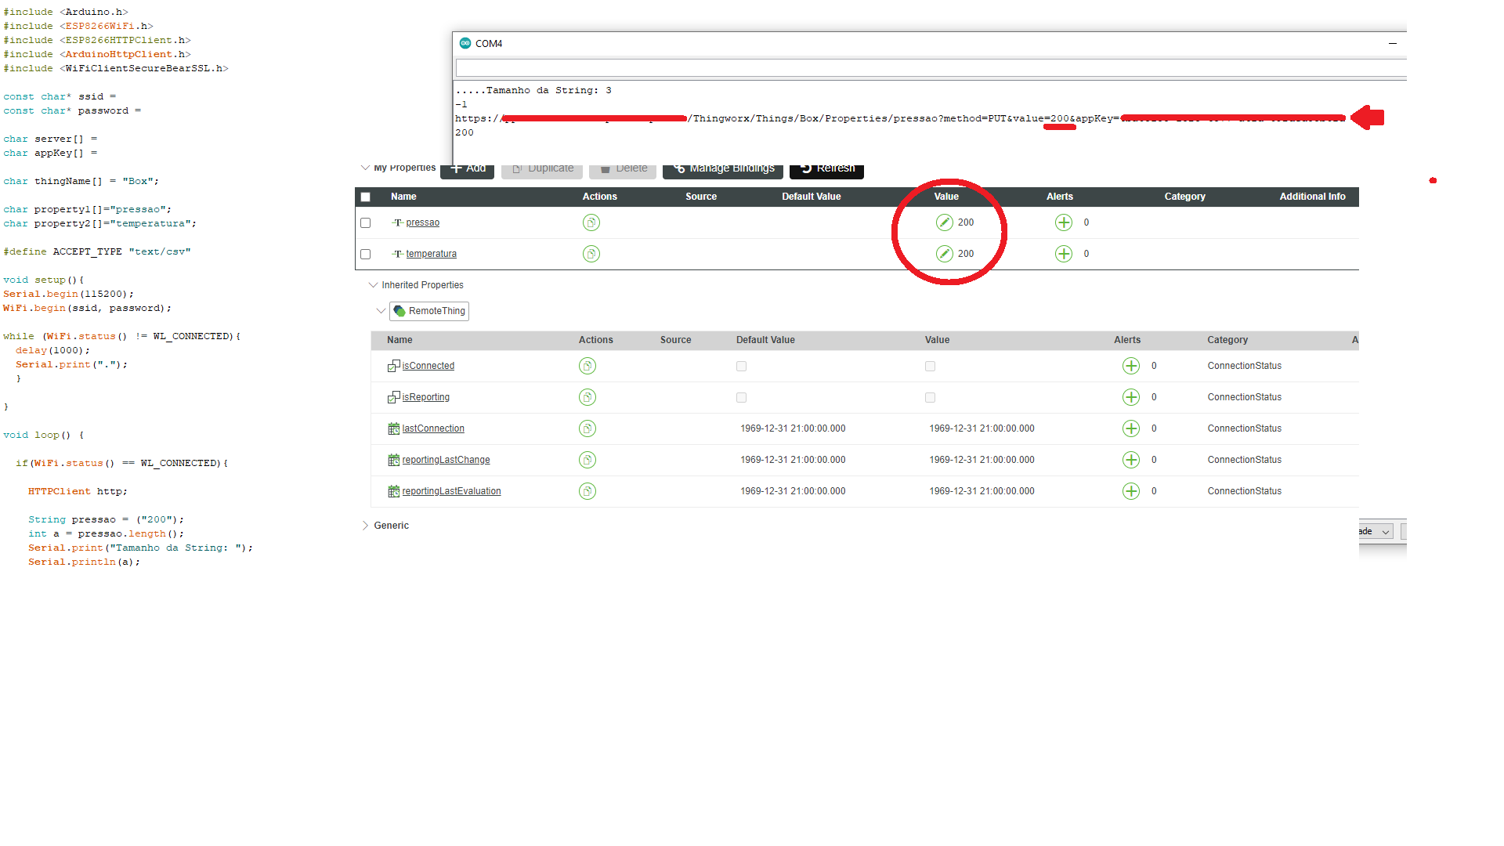The height and width of the screenshot is (846, 1504).
Task: Open the reportingLastChange property link
Action: point(446,460)
